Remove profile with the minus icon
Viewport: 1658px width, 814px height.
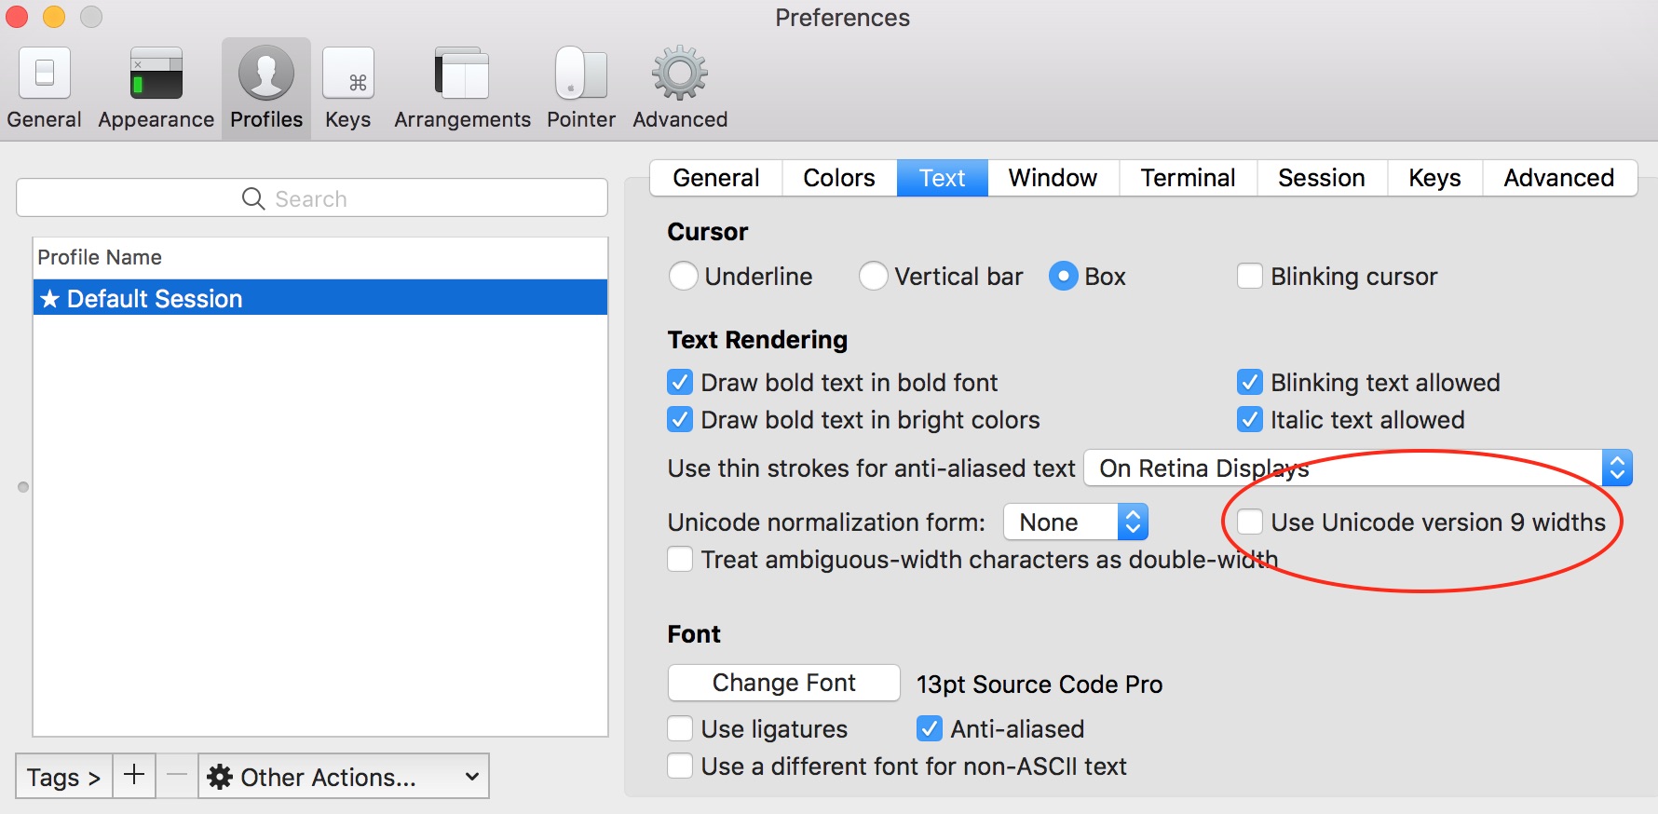[177, 775]
